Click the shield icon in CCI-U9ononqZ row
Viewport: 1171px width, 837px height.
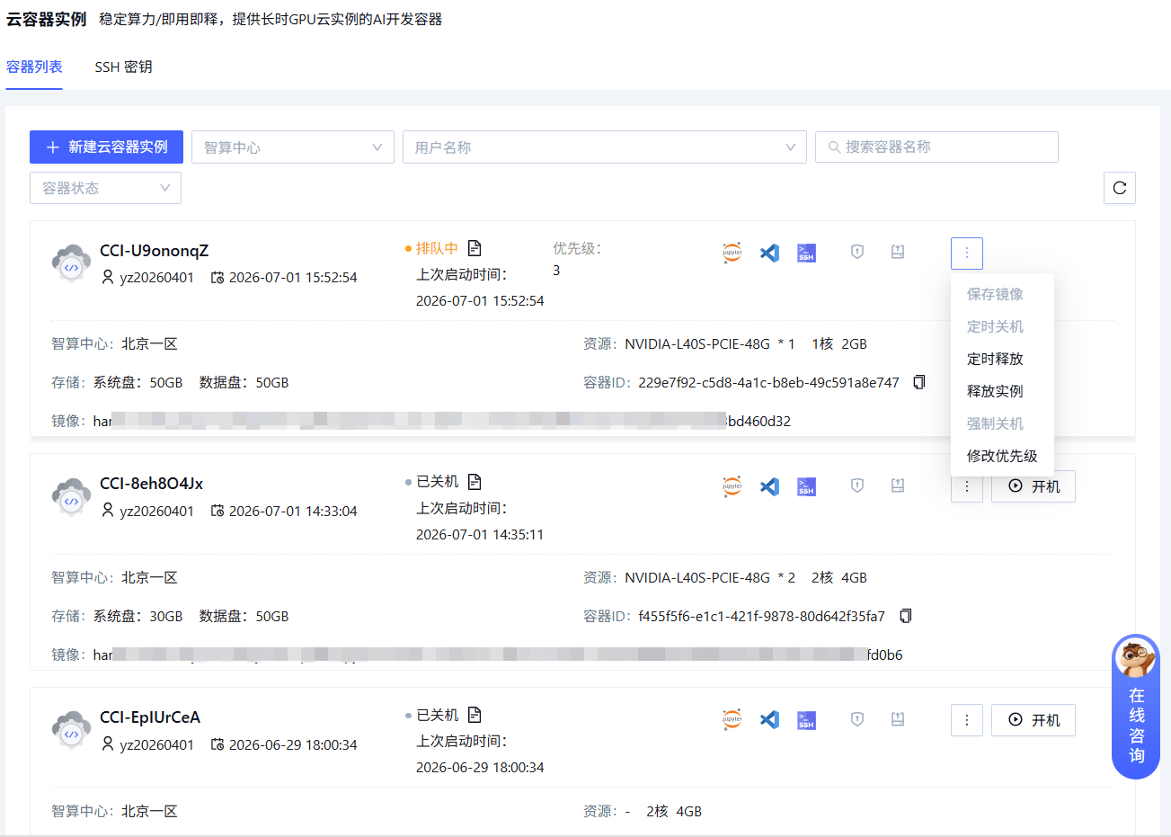[x=857, y=252]
